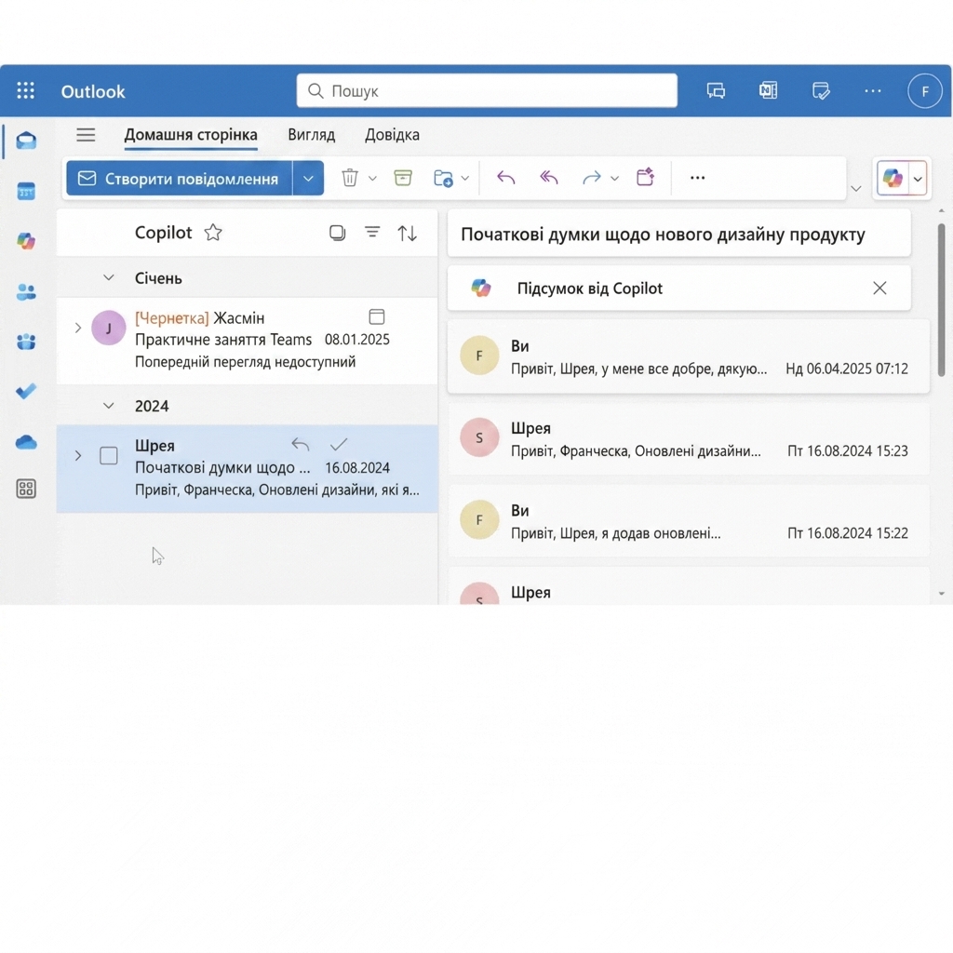
Task: Expand the Жасмін conversation thread
Action: 78,328
